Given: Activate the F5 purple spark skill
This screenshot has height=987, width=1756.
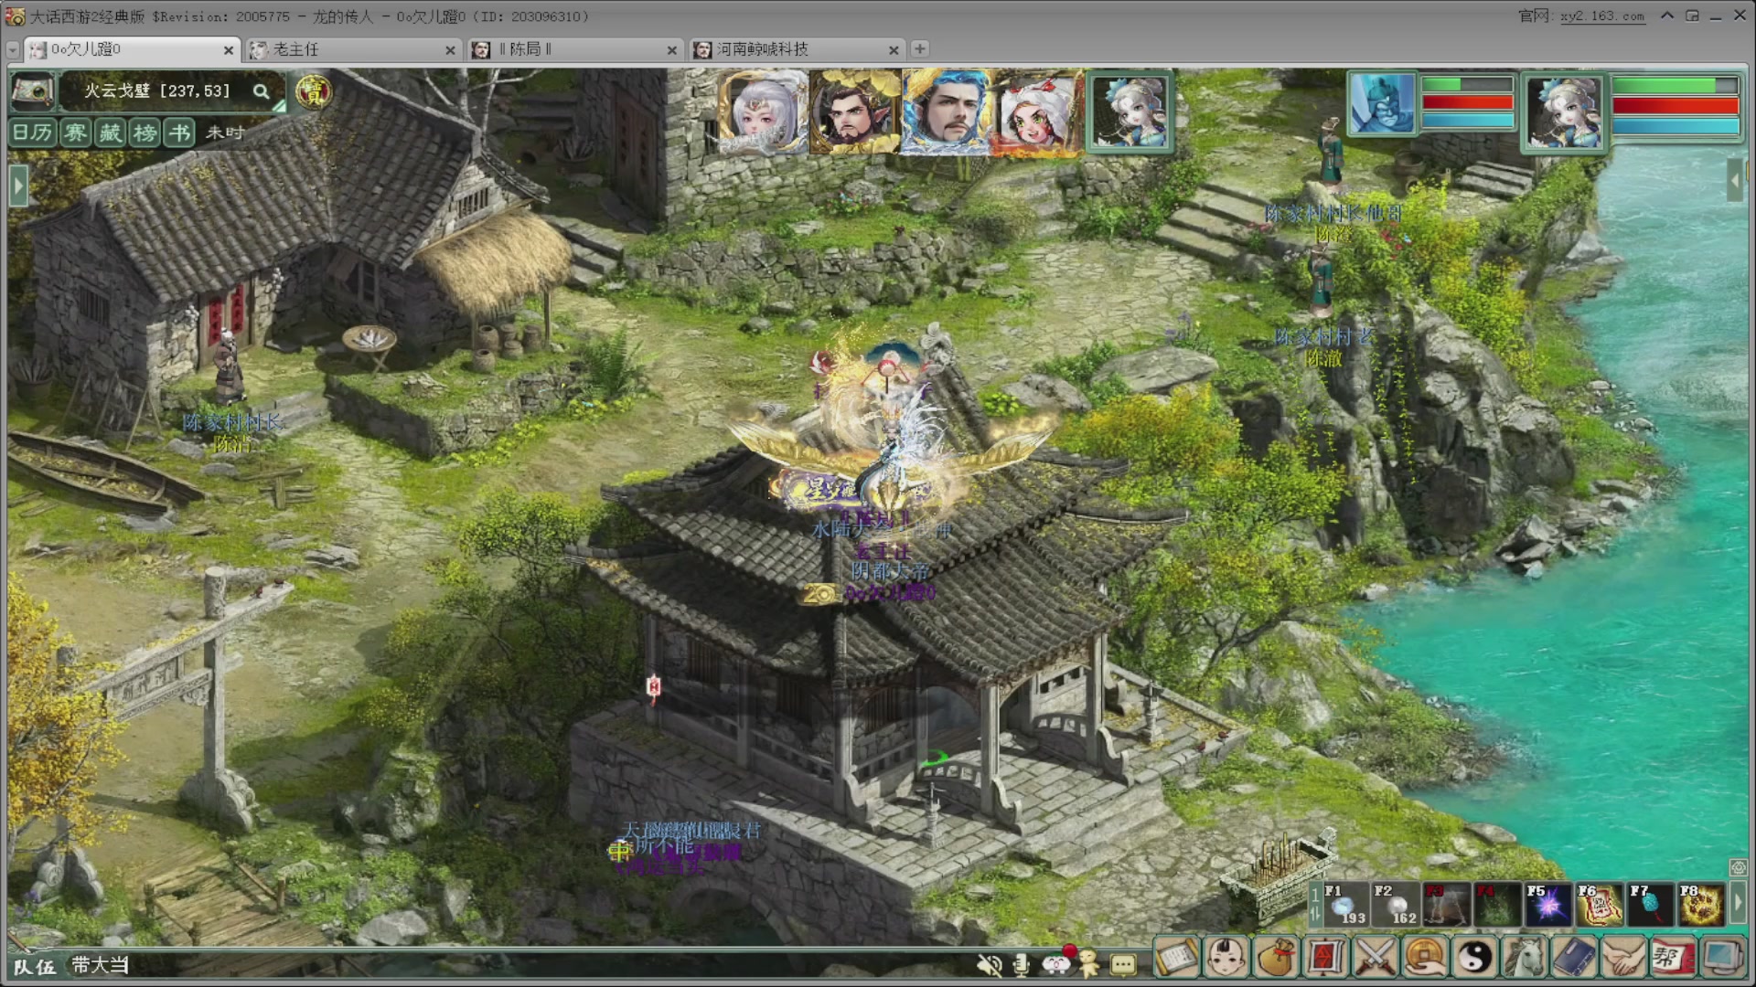Looking at the screenshot, I should pos(1547,904).
